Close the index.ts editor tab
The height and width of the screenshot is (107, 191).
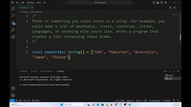32,8
